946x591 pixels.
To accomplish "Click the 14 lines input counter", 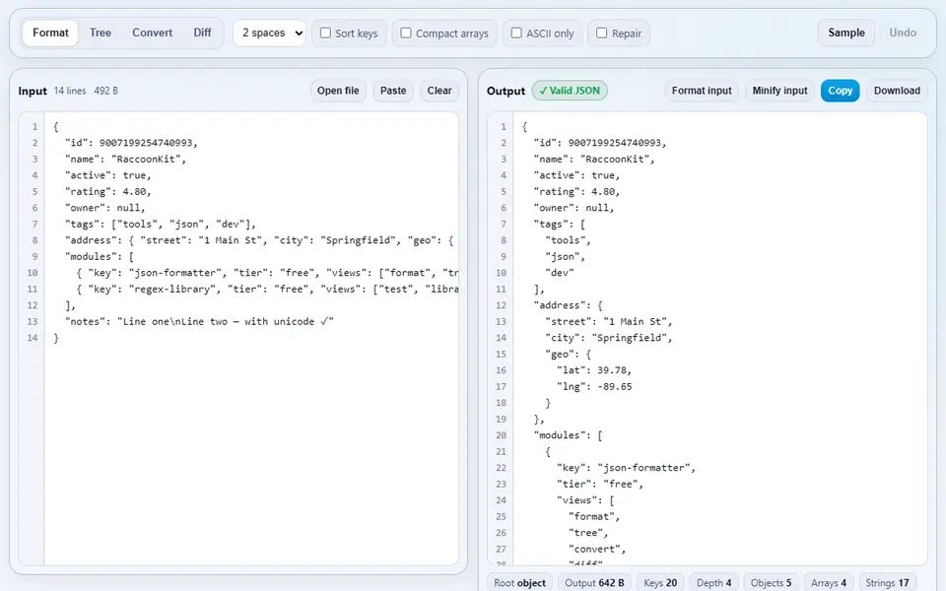I will pos(69,91).
